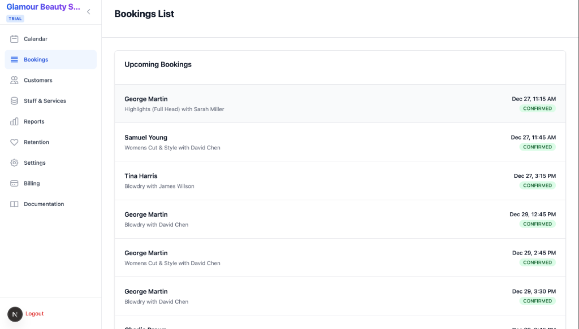Open Tina Harris's Blowdry booking
Viewport: 579px width, 329px height.
click(340, 181)
